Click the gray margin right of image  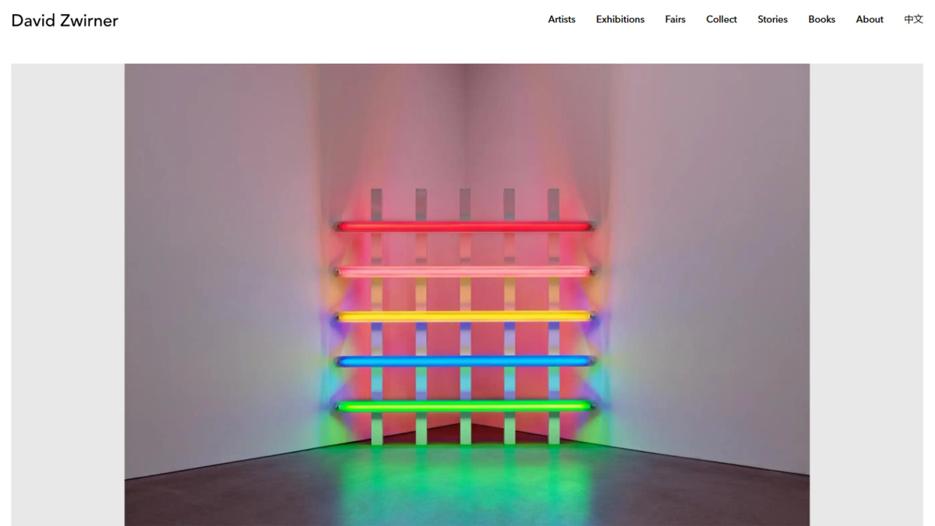(x=866, y=295)
